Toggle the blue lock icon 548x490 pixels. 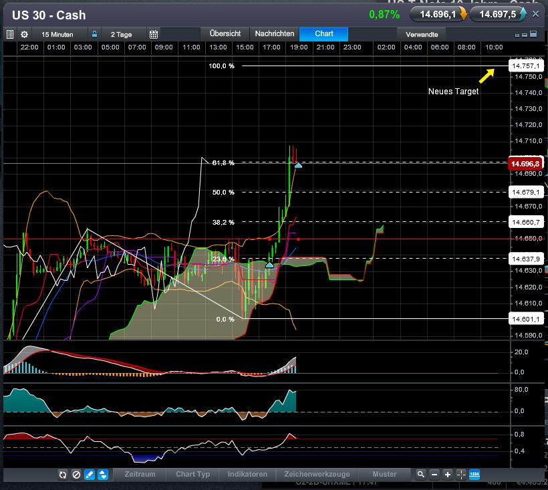click(94, 34)
